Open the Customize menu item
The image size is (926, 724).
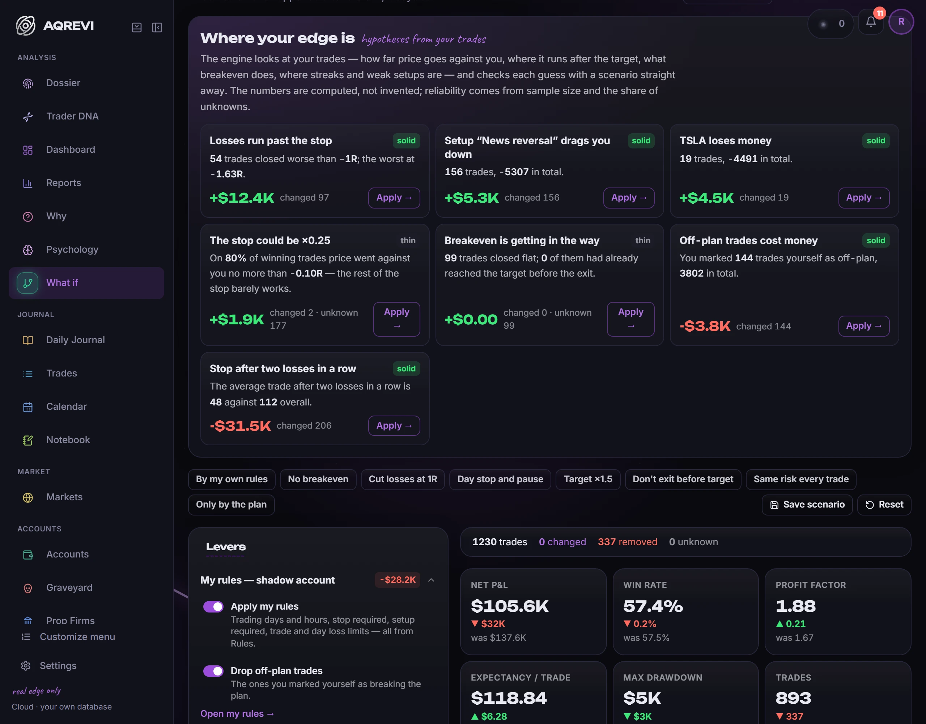coord(68,636)
